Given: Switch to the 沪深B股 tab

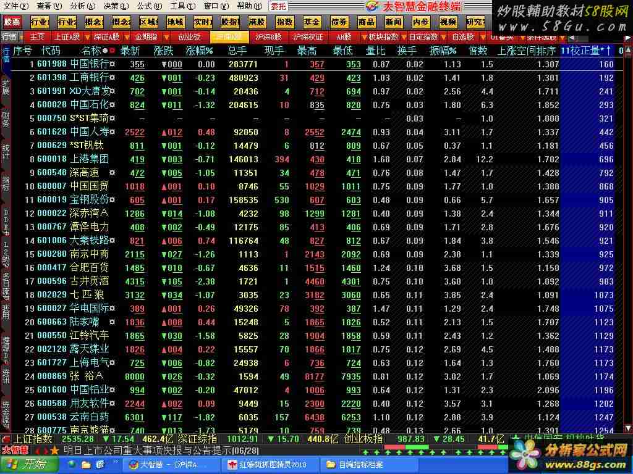Looking at the screenshot, I should pos(268,37).
